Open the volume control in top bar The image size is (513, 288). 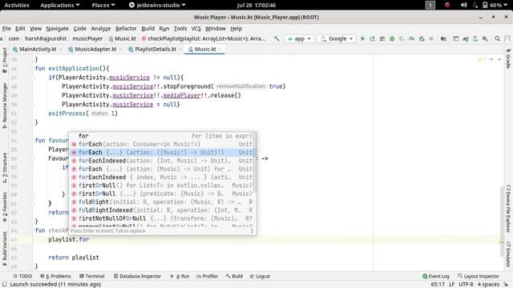463,5
